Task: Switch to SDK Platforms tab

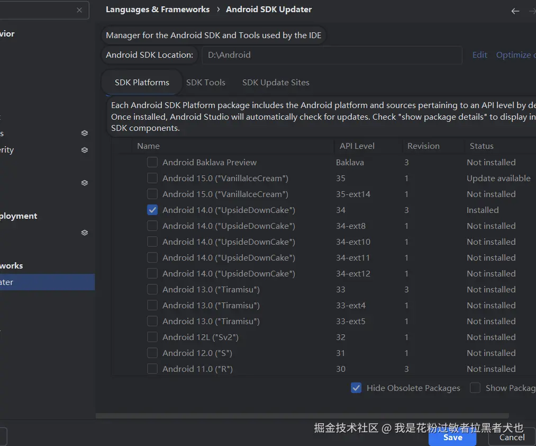Action: [142, 83]
